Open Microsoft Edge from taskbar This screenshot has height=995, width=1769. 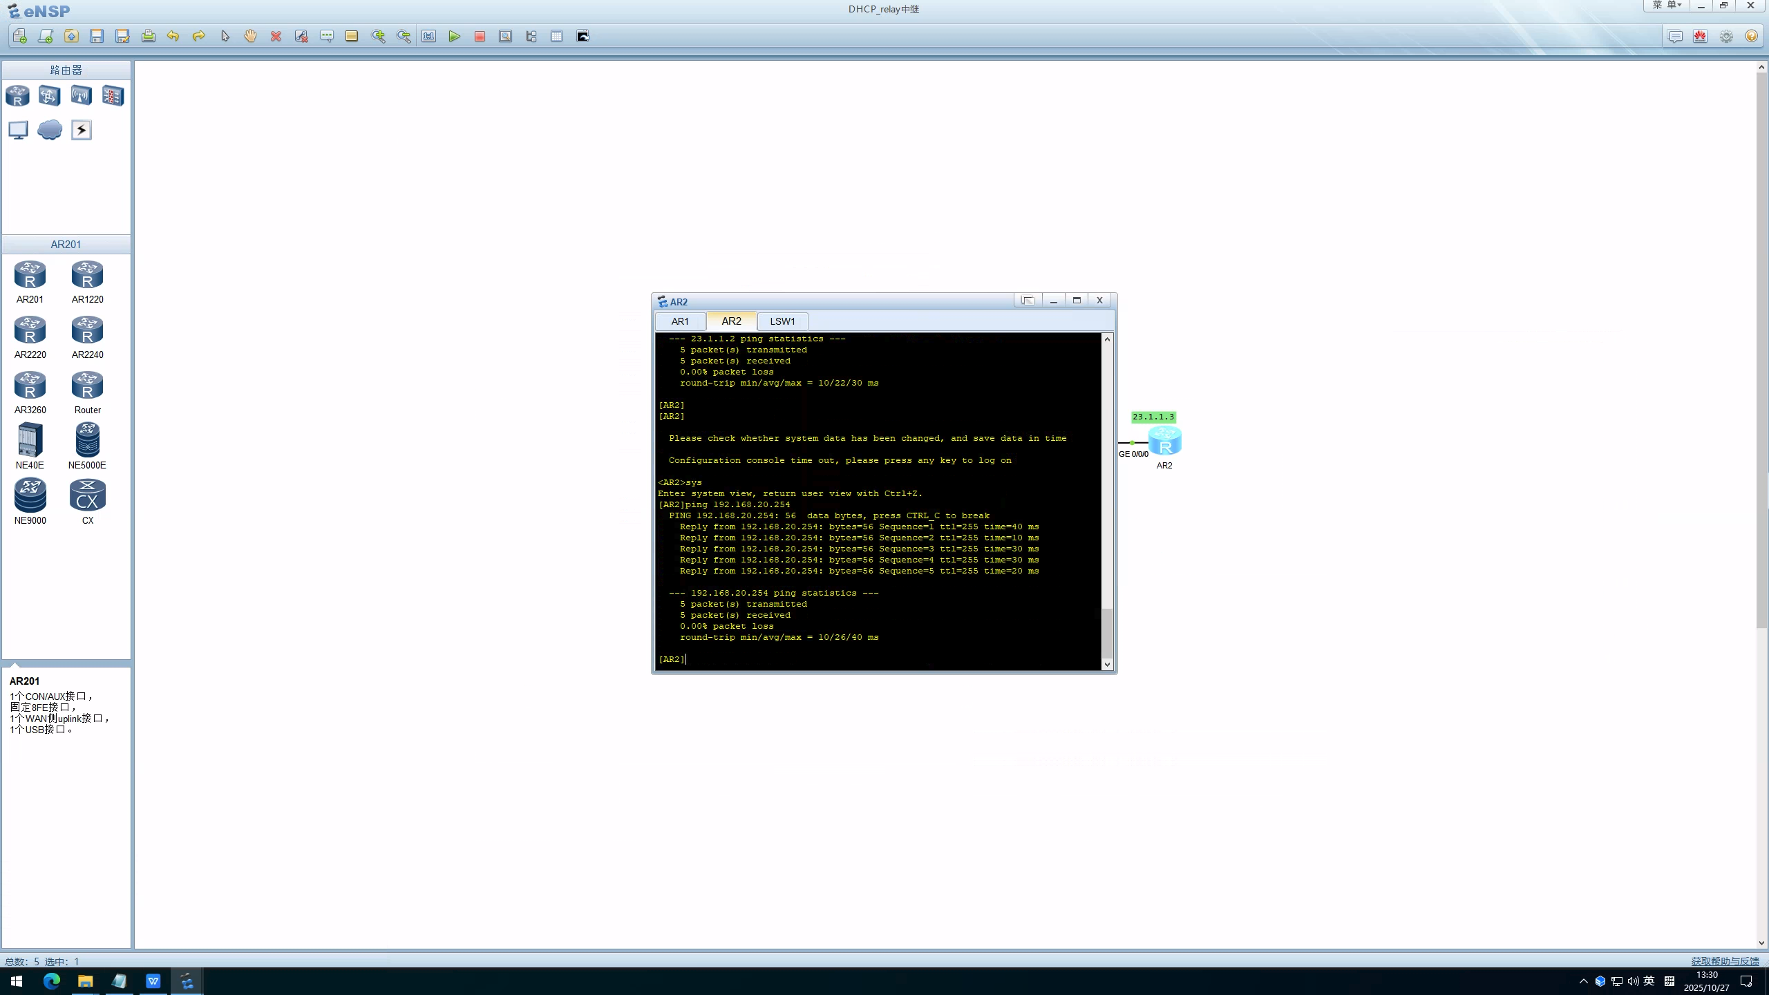(52, 981)
